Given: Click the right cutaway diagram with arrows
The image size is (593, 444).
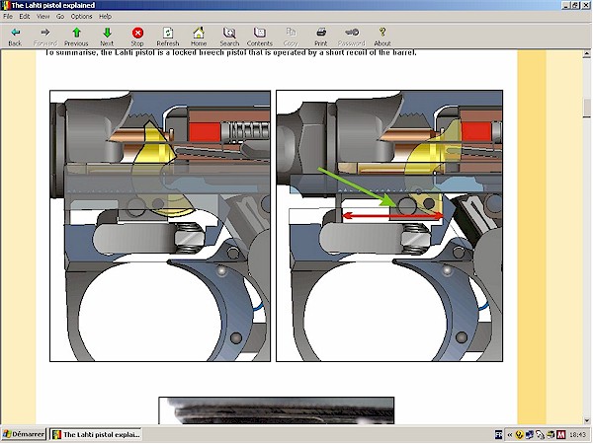Looking at the screenshot, I should pyautogui.click(x=389, y=226).
